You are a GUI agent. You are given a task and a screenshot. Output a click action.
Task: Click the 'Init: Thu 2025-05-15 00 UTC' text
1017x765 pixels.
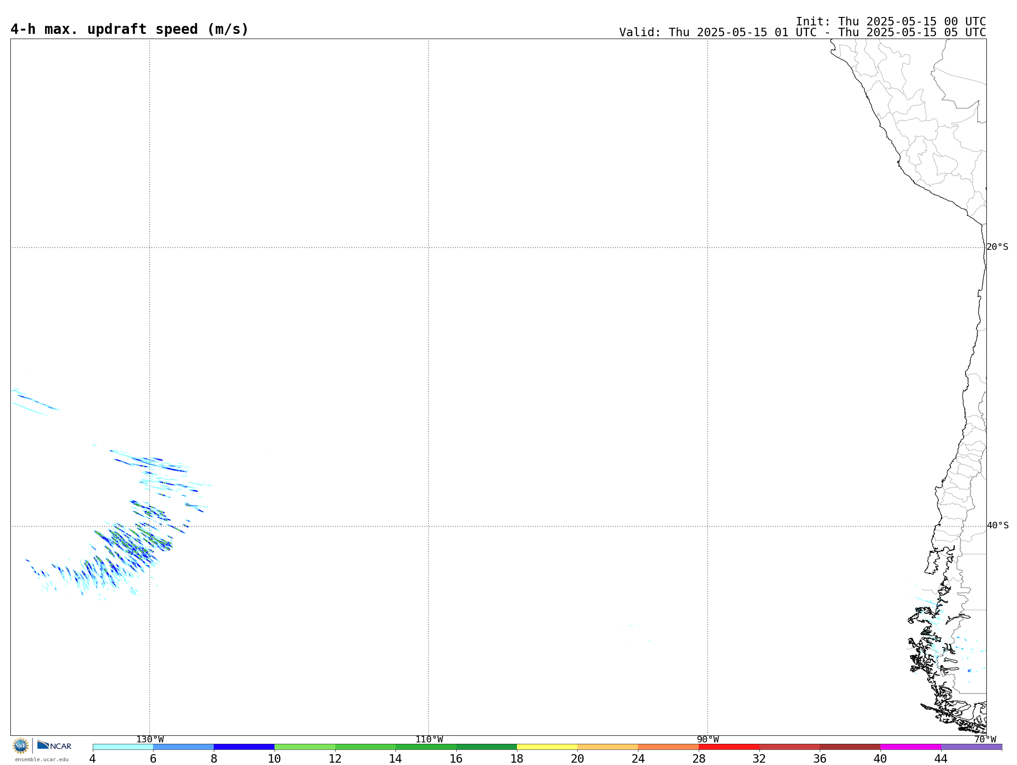(891, 22)
